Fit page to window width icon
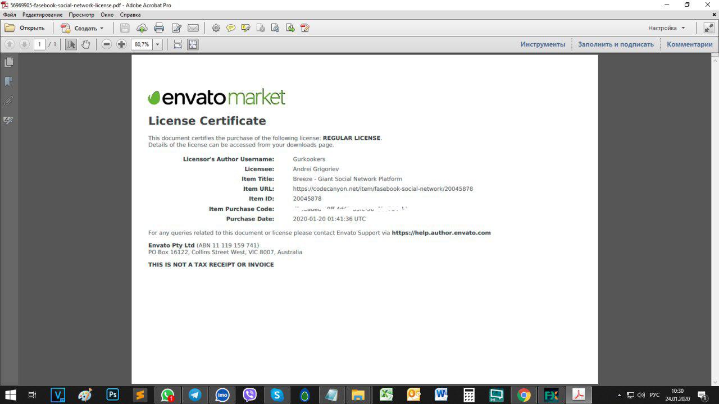 [178, 44]
